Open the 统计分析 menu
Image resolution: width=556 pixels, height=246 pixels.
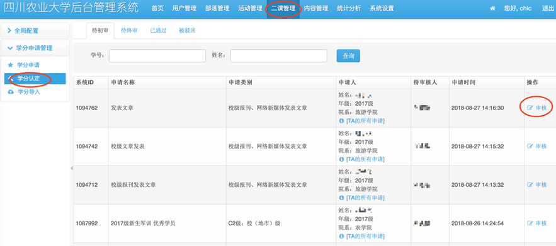click(x=349, y=9)
